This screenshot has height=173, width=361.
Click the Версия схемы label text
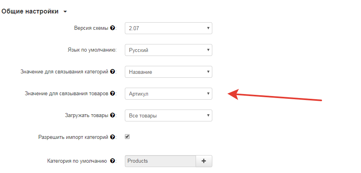(x=91, y=28)
